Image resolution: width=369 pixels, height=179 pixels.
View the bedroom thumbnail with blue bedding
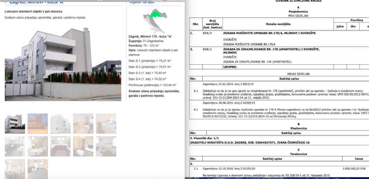106,124
